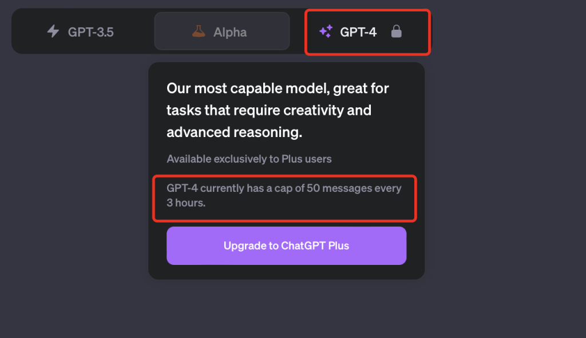Click the lightning bolt icon beside GPT-3.5
Image resolution: width=586 pixels, height=338 pixels.
pos(53,32)
